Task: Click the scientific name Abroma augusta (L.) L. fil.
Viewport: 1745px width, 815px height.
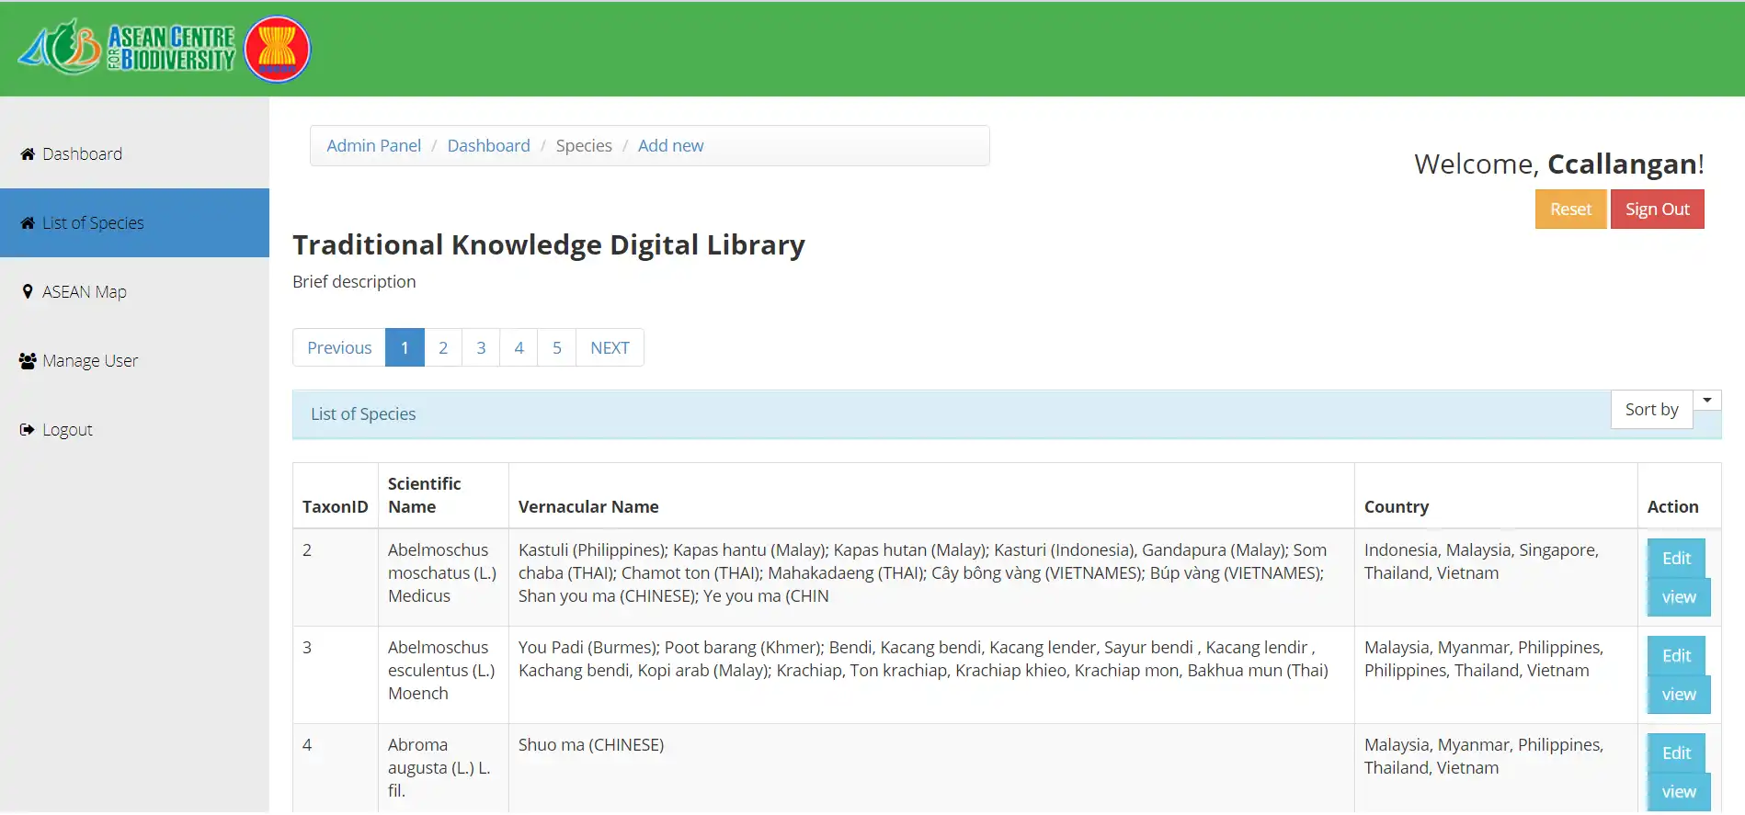Action: [439, 767]
